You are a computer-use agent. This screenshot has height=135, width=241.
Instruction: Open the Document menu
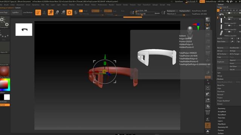point(20,5)
